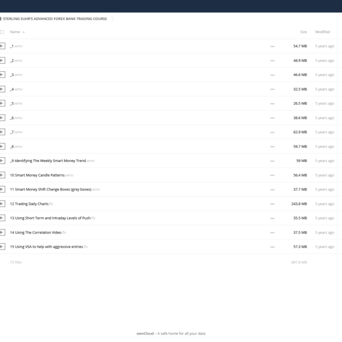The width and height of the screenshot is (342, 342).
Task: Click the video file icon for _6.wmv
Action: coord(2,118)
